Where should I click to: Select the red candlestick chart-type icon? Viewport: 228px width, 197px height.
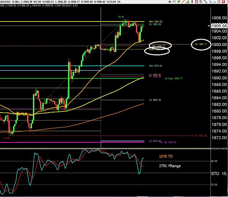(192, 2)
